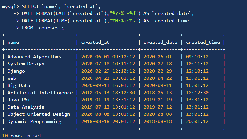Click the "%Y-%m-%d" format string

(x=124, y=13)
